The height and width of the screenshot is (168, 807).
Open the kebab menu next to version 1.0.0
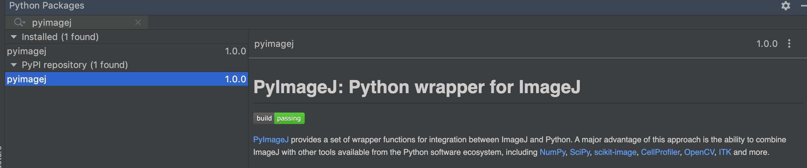pos(789,44)
